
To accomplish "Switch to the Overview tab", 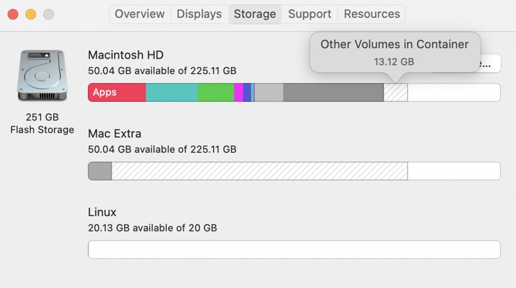I will pos(139,14).
